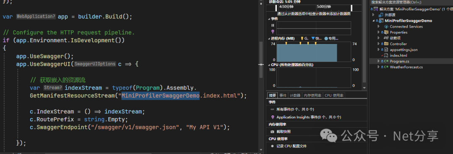
Task: Expand the Properties node
Action: tap(378, 32)
